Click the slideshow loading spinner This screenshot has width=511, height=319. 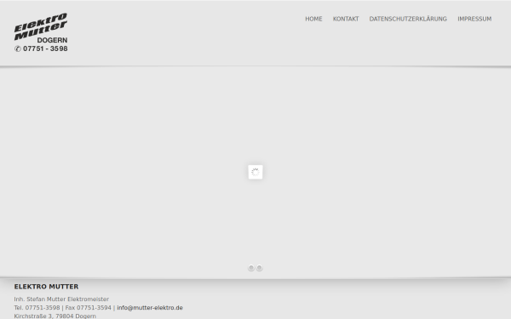click(255, 172)
